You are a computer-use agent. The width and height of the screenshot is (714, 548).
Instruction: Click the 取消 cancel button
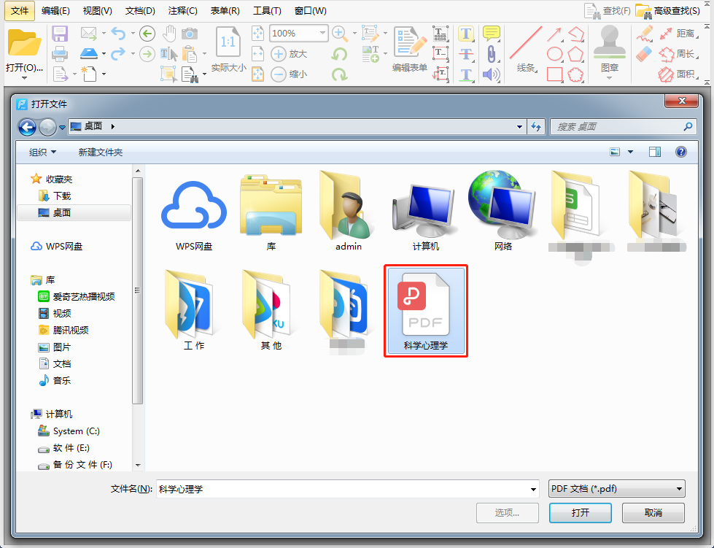coord(653,513)
